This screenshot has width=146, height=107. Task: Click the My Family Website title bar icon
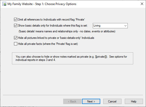point(4,4)
